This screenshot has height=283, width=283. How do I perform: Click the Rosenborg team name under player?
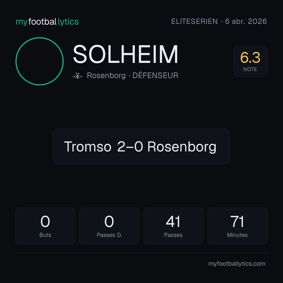point(106,75)
